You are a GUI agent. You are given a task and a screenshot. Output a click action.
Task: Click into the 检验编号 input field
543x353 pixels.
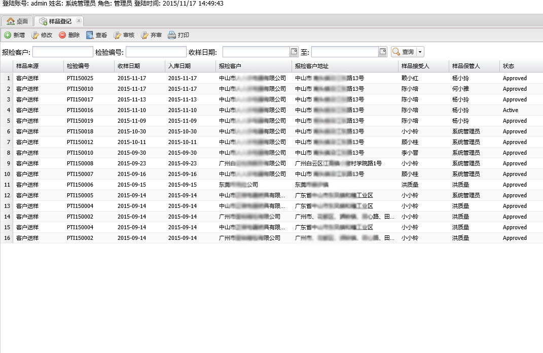[x=156, y=52]
